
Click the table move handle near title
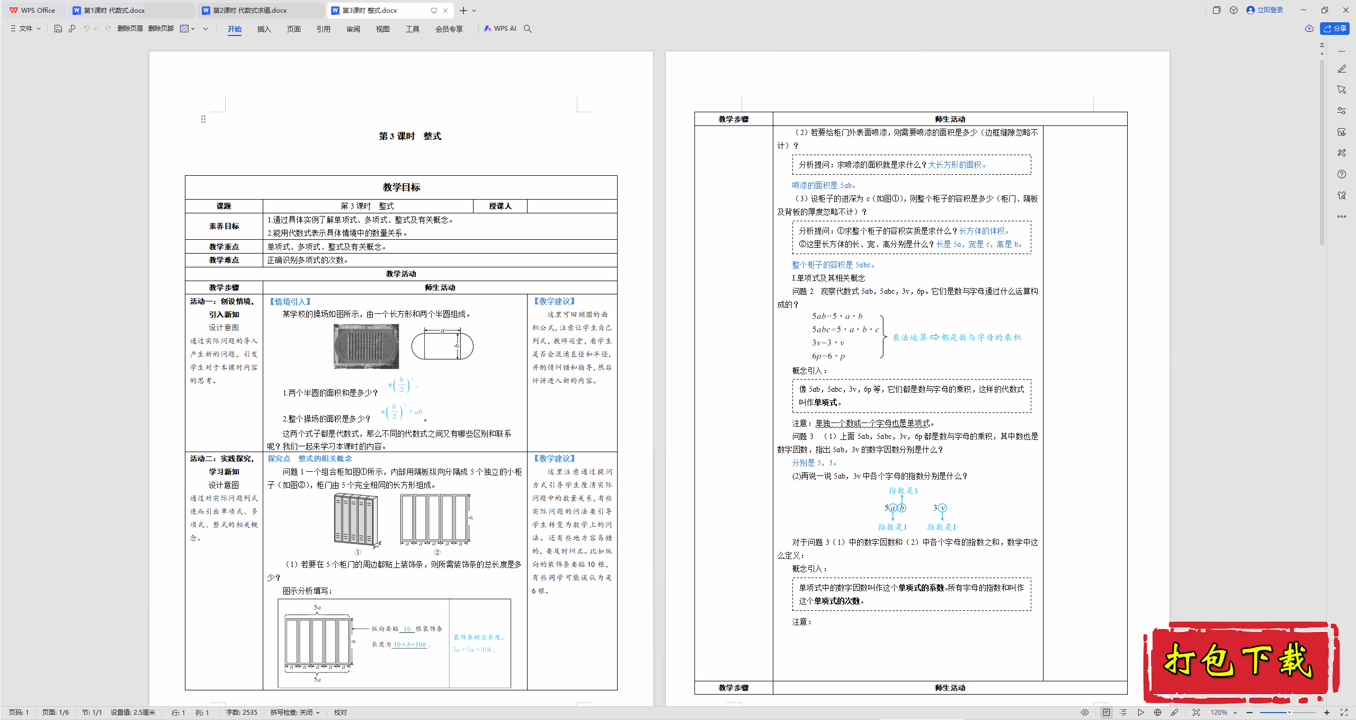click(x=203, y=119)
